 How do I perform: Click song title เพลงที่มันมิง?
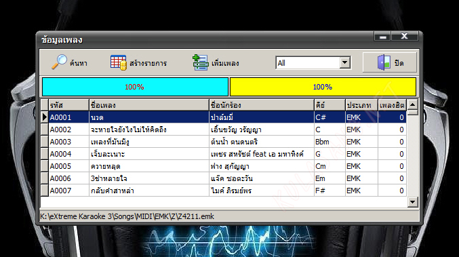pos(110,142)
